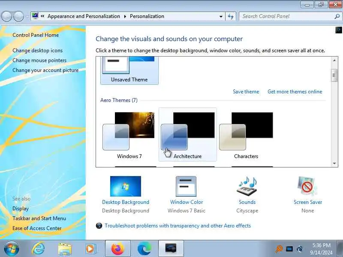
Task: Expand the Appearance and Personalization breadcrumb arrow
Action: pos(125,16)
